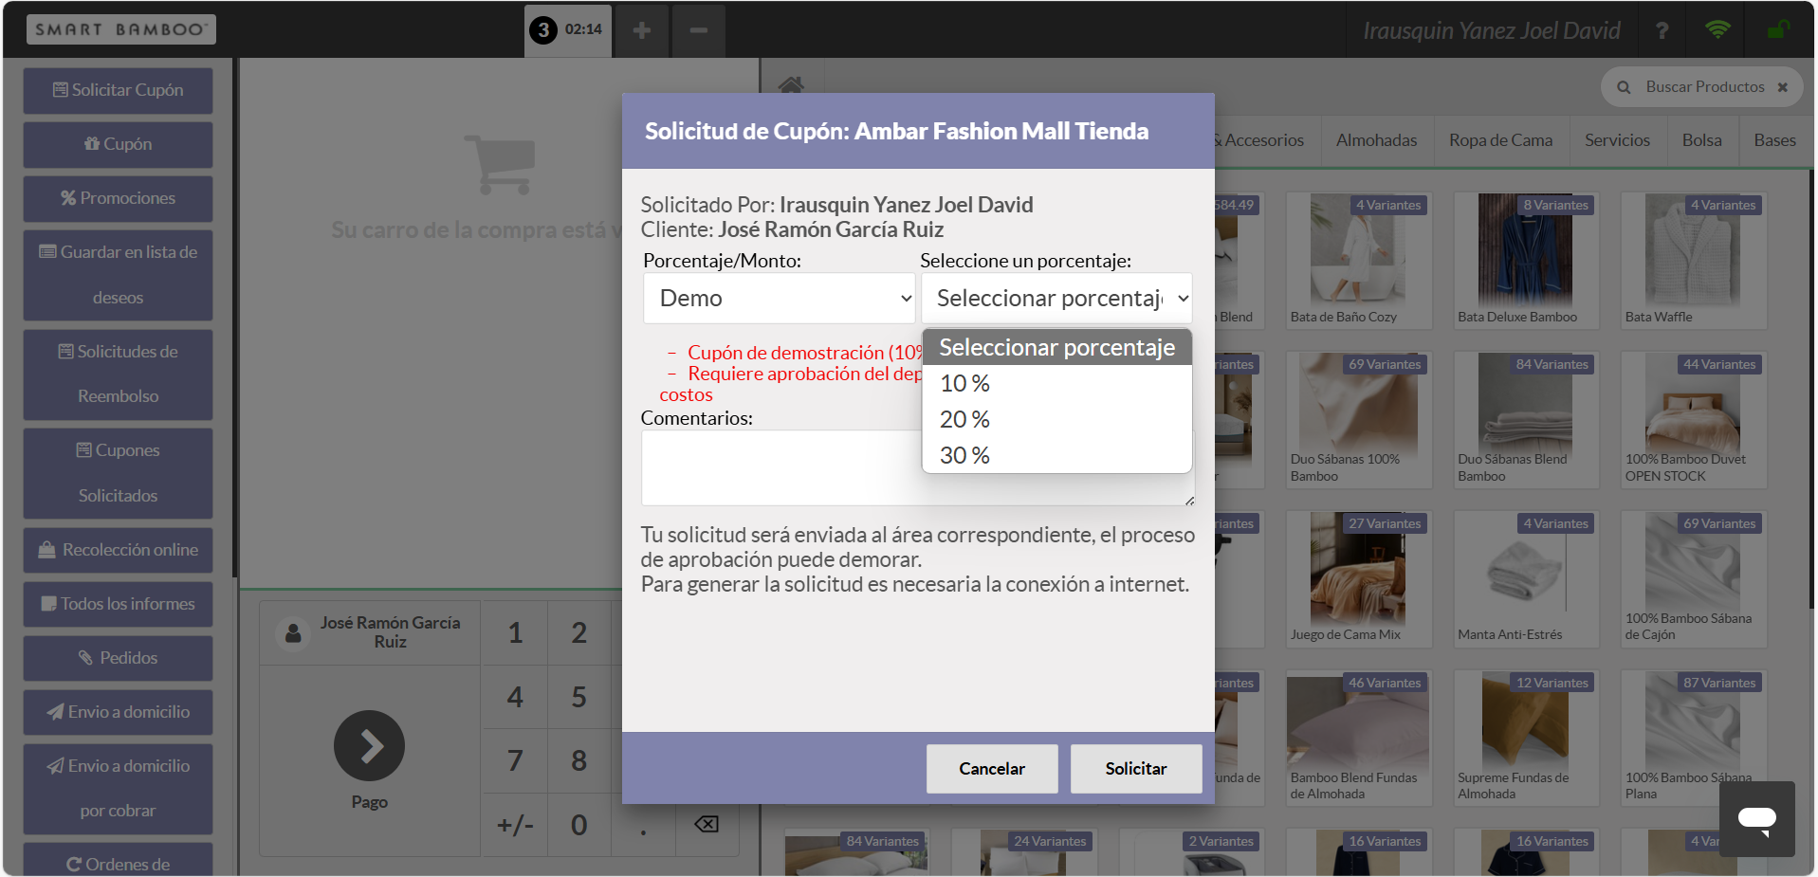
Task: Click Cancelar in the coupon dialog
Action: click(992, 769)
